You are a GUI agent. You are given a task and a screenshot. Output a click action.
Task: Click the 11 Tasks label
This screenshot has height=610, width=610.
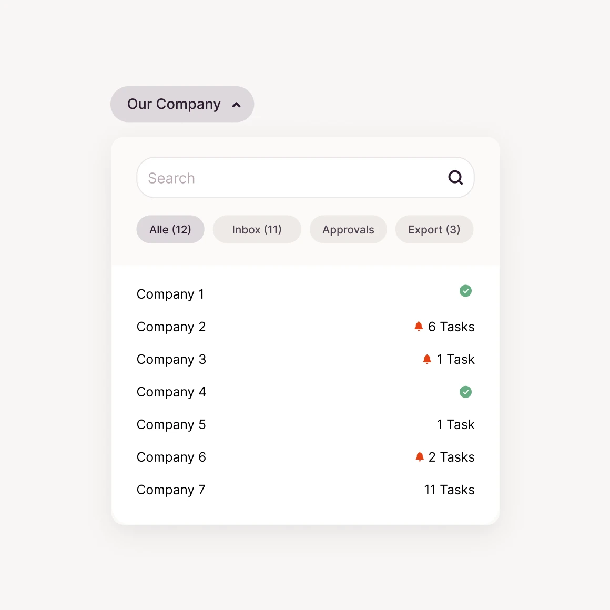point(449,490)
